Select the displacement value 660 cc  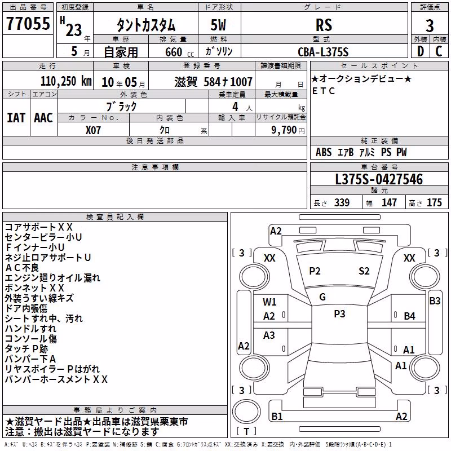click(x=179, y=52)
